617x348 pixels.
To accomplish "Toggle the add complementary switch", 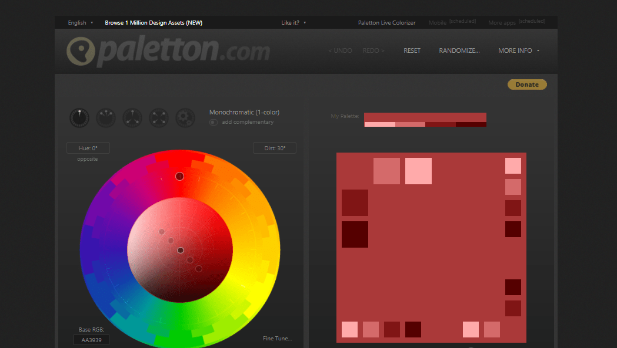I will click(214, 122).
